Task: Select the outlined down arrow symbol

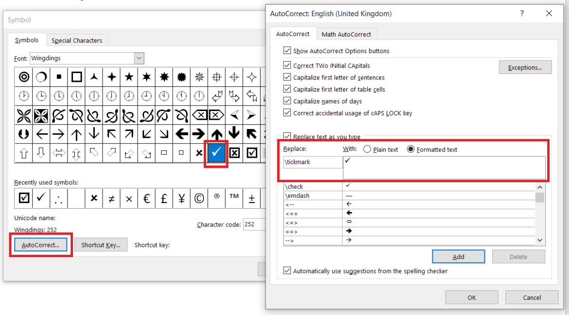Action: tap(41, 153)
